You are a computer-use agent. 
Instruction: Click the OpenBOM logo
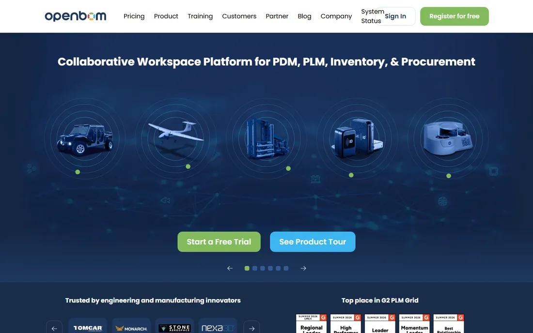(76, 16)
